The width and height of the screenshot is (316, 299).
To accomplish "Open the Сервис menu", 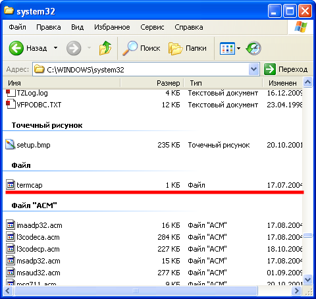I will coord(152,27).
